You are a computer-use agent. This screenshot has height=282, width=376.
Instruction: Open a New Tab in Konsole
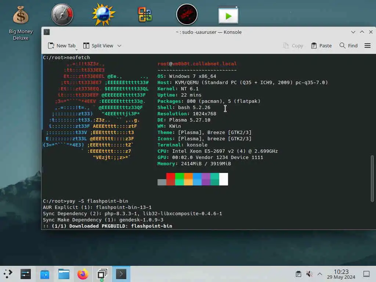(x=62, y=46)
